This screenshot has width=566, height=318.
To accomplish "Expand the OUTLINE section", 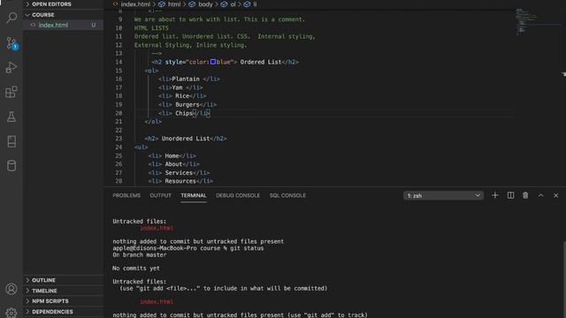I will coord(63,280).
